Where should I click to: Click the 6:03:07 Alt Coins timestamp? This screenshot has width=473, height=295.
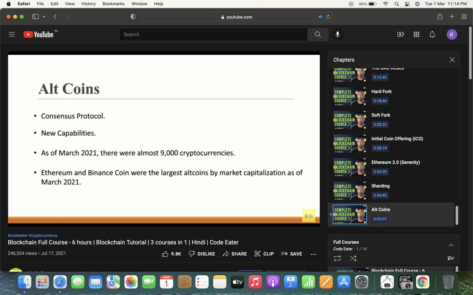(380, 219)
